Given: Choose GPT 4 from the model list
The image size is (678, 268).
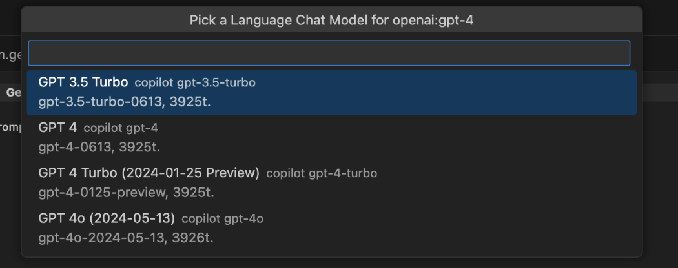Looking at the screenshot, I should point(57,128).
